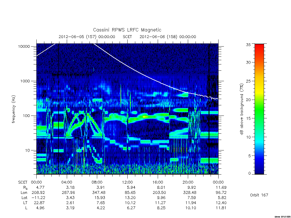The width and height of the screenshot is (291, 218).
Task: Click time tick 16:00
Action: pos(157,182)
